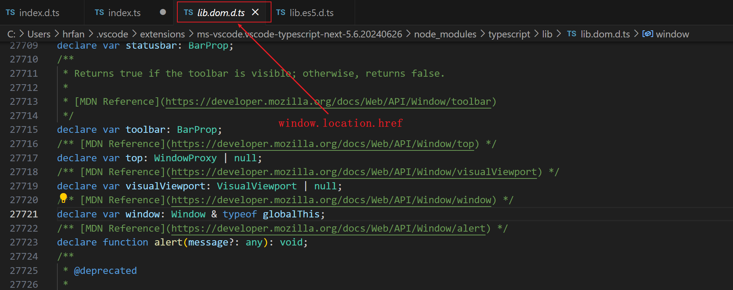This screenshot has width=733, height=290.
Task: Open the hrfan breadcrumb segment
Action: 73,34
